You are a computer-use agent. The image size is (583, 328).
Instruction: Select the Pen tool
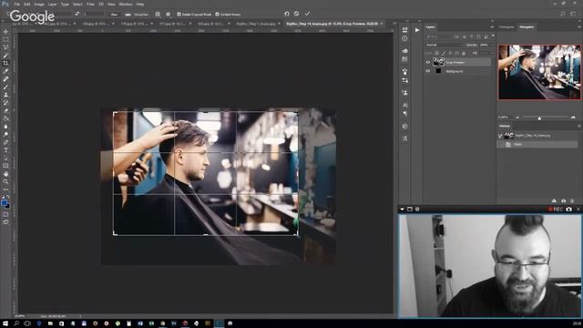(5, 142)
